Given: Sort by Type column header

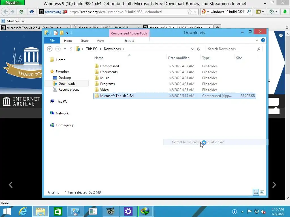Looking at the screenshot, I should (217, 58).
